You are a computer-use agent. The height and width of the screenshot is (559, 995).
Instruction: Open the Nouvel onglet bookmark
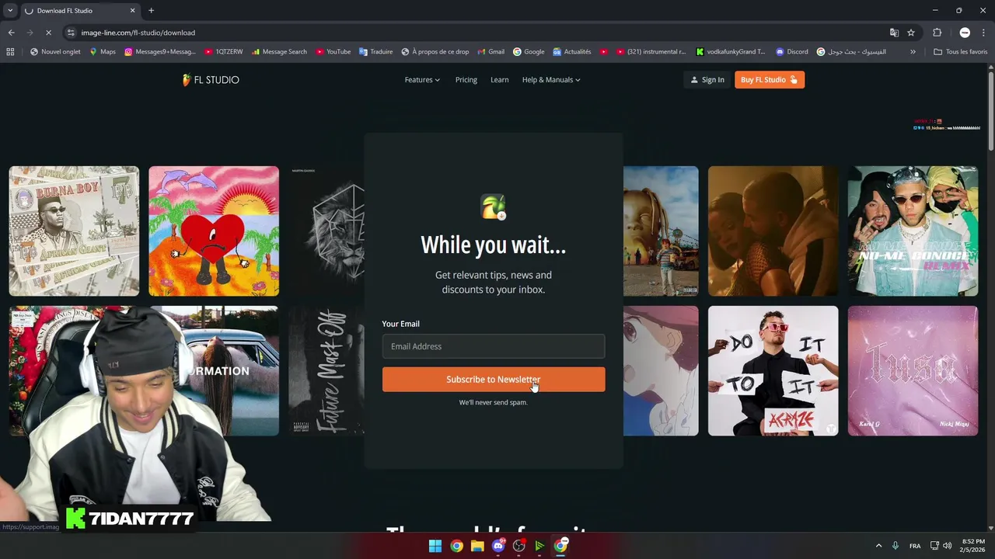pyautogui.click(x=54, y=52)
